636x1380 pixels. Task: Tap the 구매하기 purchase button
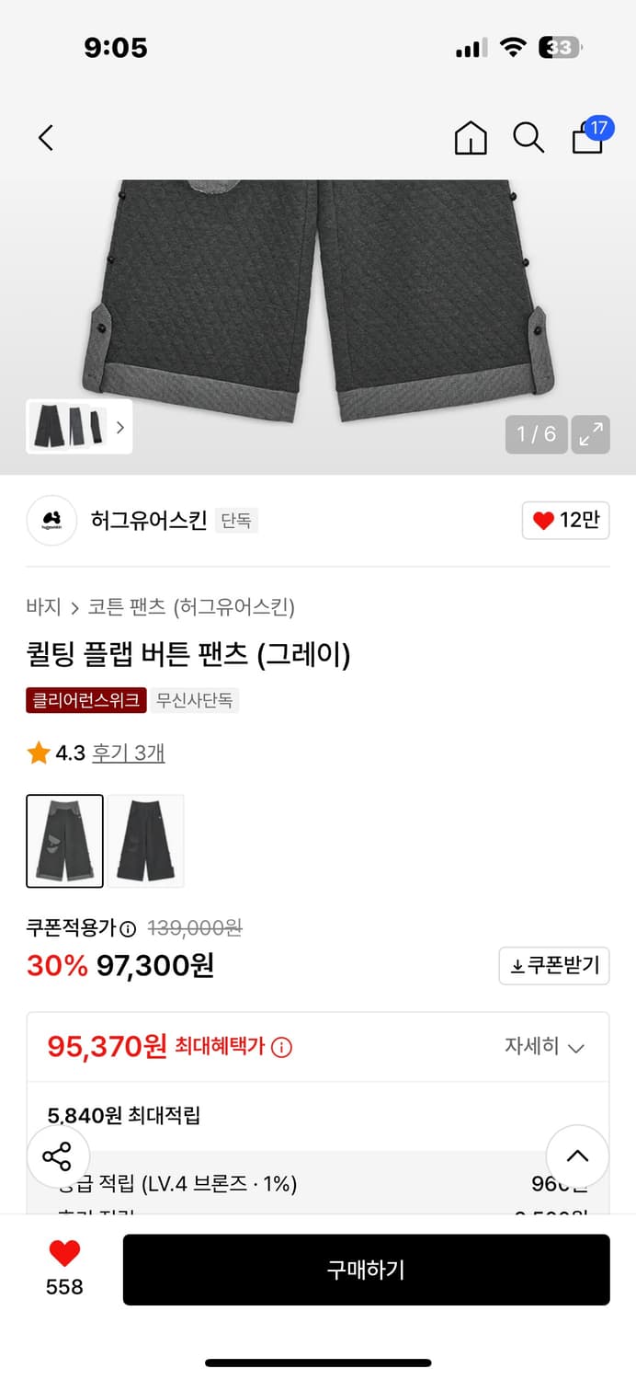click(x=367, y=1270)
